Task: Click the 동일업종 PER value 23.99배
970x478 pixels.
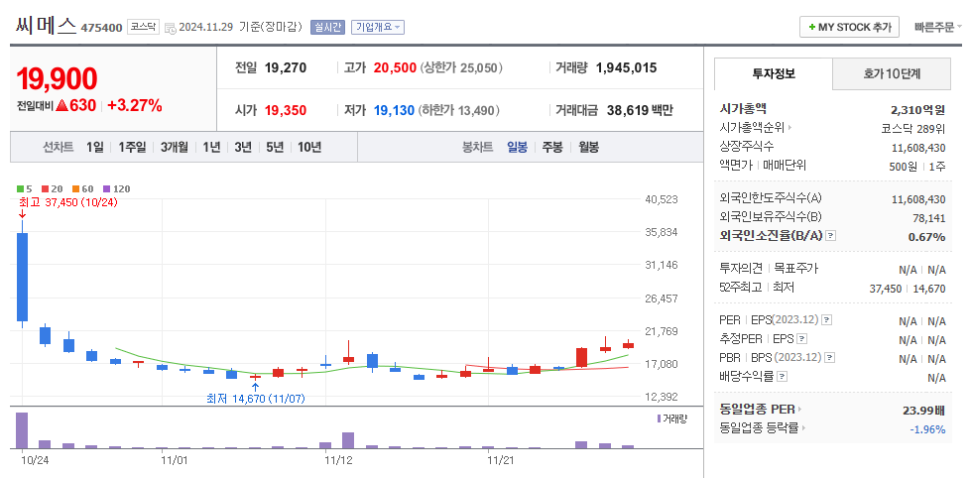Action: coord(924,410)
